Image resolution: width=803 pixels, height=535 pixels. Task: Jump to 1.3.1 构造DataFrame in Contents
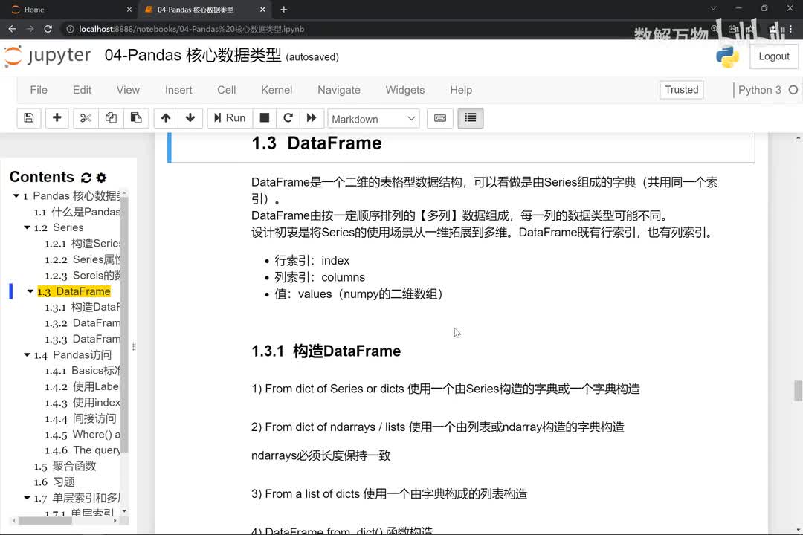tap(82, 307)
